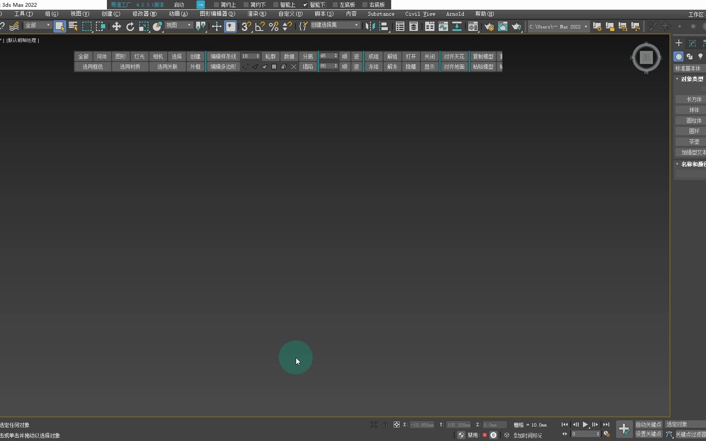706x441 pixels.
Task: Open the 全部 selection filter dropdown
Action: pyautogui.click(x=37, y=25)
